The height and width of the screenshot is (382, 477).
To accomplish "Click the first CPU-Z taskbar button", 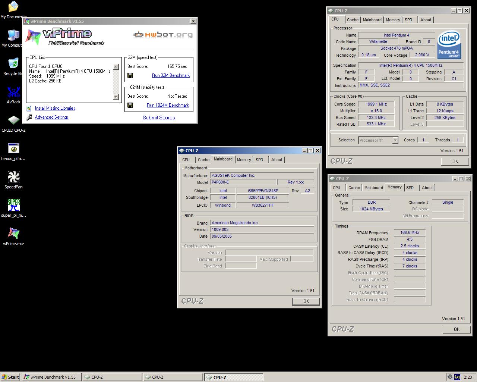I will [x=113, y=377].
